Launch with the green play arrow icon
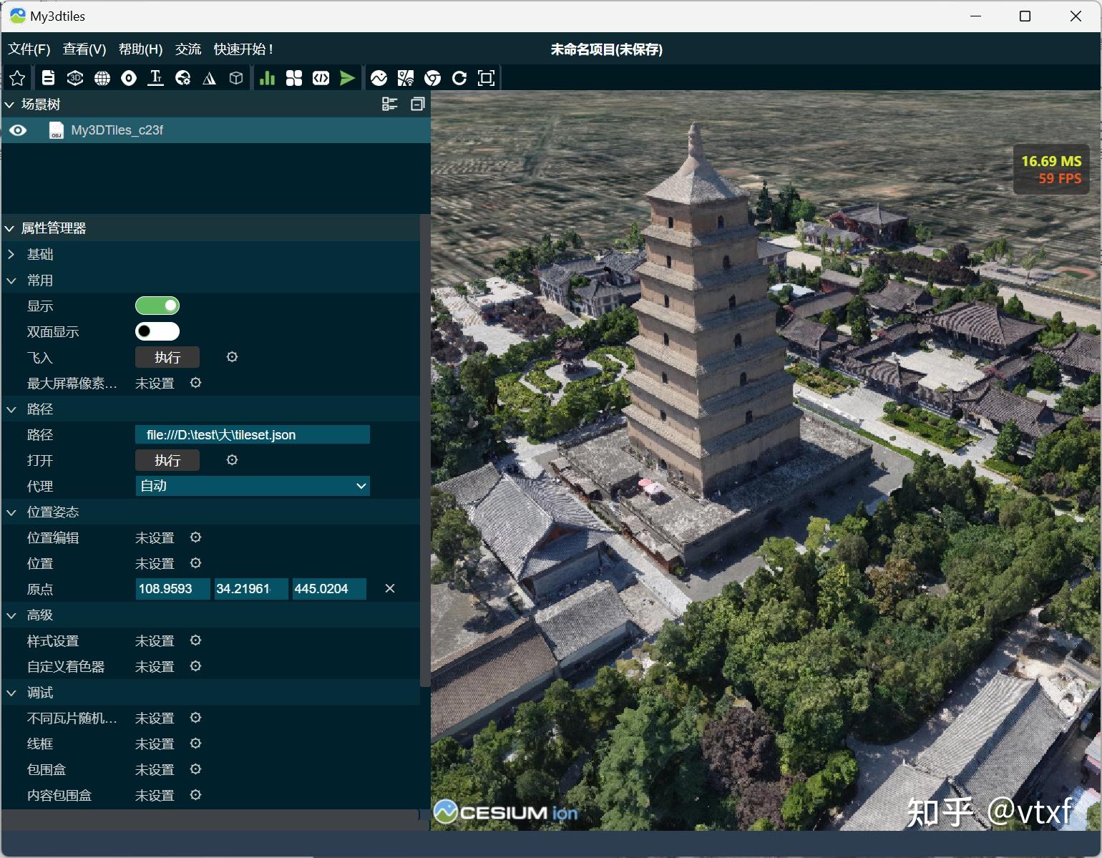1102x858 pixels. [x=348, y=78]
